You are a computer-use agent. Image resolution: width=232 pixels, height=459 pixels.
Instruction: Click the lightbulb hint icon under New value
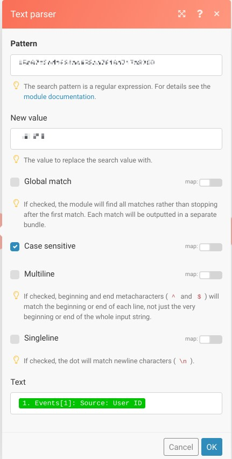[x=16, y=159]
